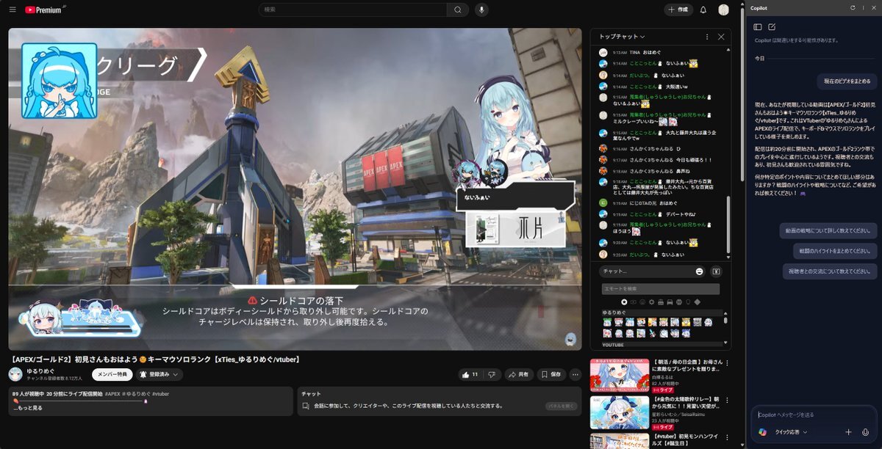Add attachment with Copilot plus icon
The image size is (882, 449).
[x=848, y=432]
